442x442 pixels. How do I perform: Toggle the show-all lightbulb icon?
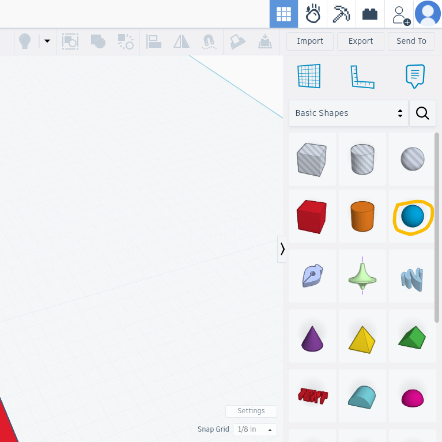25,41
